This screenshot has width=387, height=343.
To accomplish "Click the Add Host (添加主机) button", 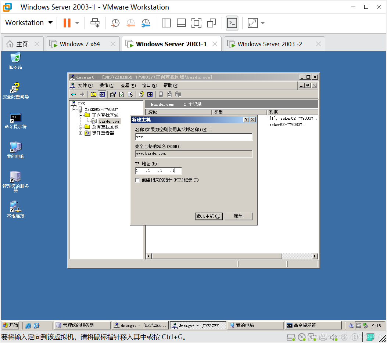I will click(x=209, y=216).
